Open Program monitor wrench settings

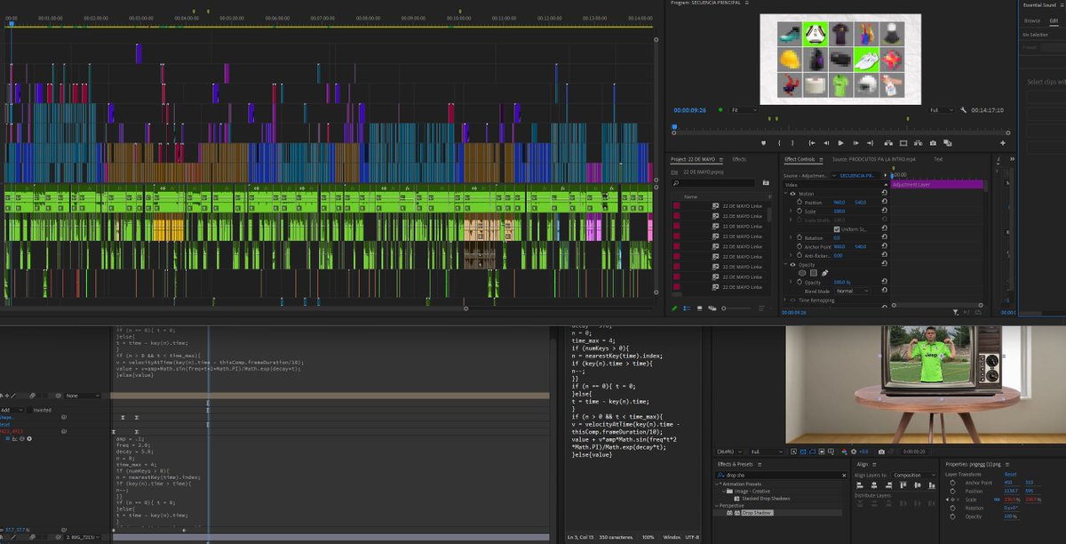pos(964,110)
